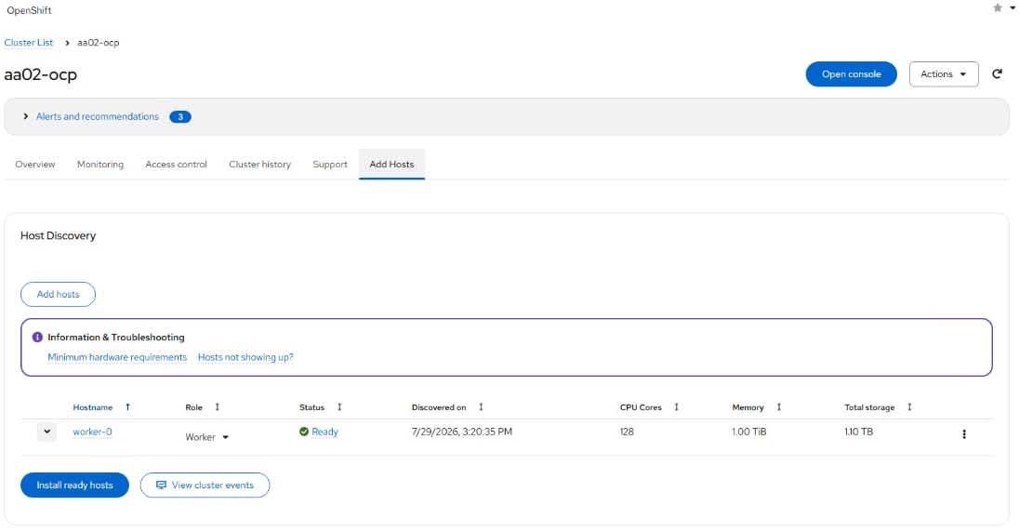This screenshot has width=1019, height=532.
Task: Open the Actions dropdown
Action: click(944, 74)
